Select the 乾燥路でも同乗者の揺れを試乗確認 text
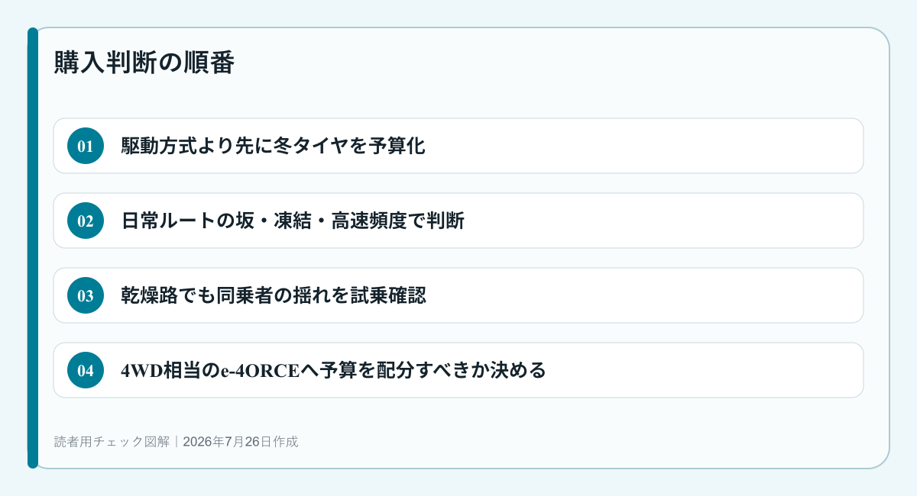Image resolution: width=917 pixels, height=496 pixels. click(274, 295)
